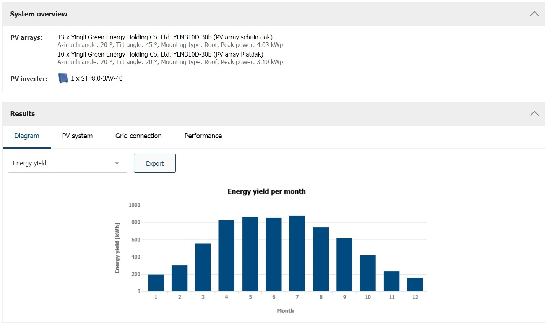Click the month 3 bar in chart
This screenshot has height=325, width=547.
point(203,267)
